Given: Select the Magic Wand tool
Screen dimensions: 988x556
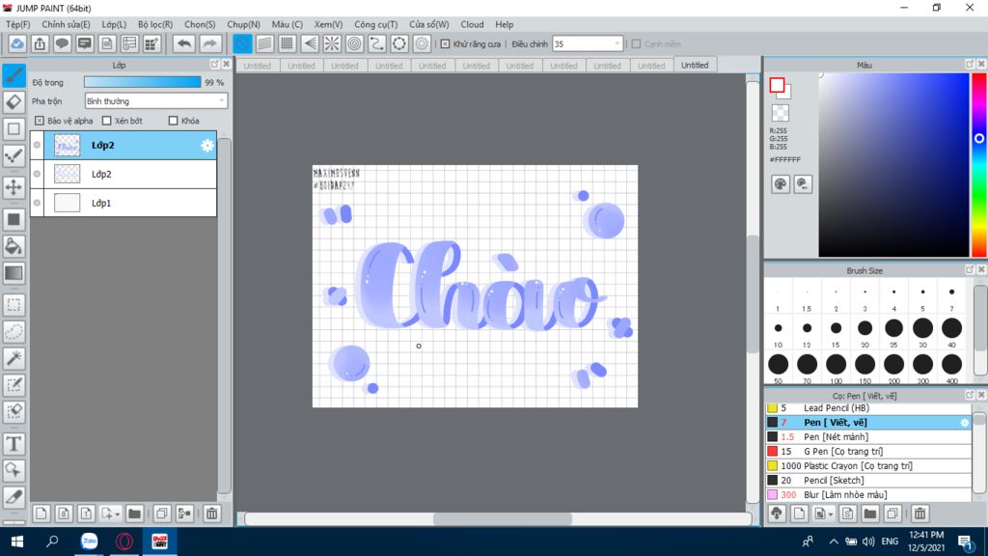Looking at the screenshot, I should point(14,358).
